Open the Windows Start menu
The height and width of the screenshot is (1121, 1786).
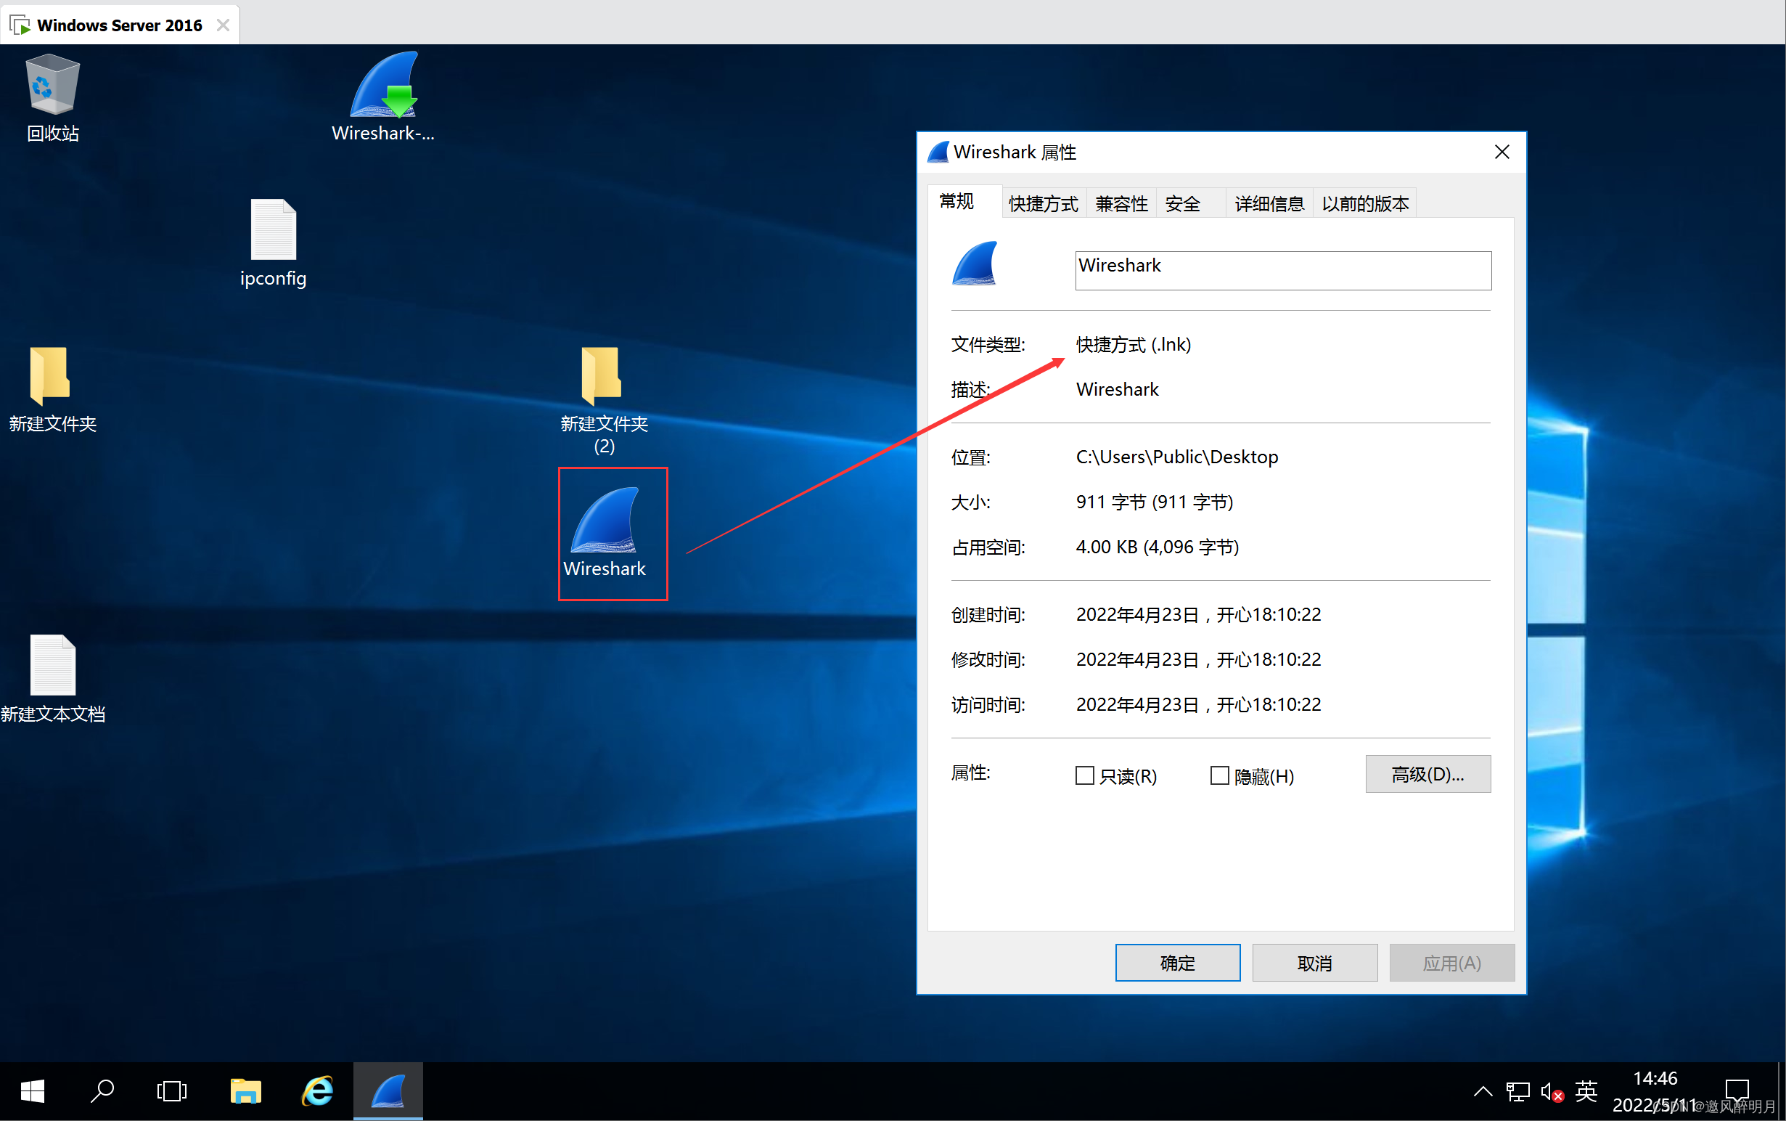[x=33, y=1091]
